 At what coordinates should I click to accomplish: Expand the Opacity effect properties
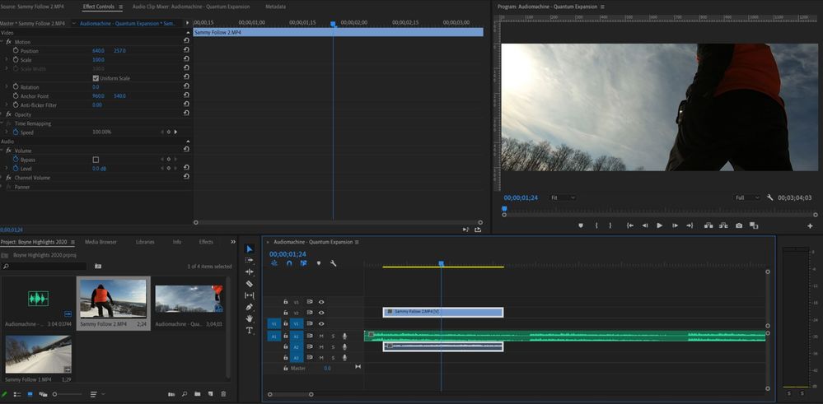coord(2,114)
